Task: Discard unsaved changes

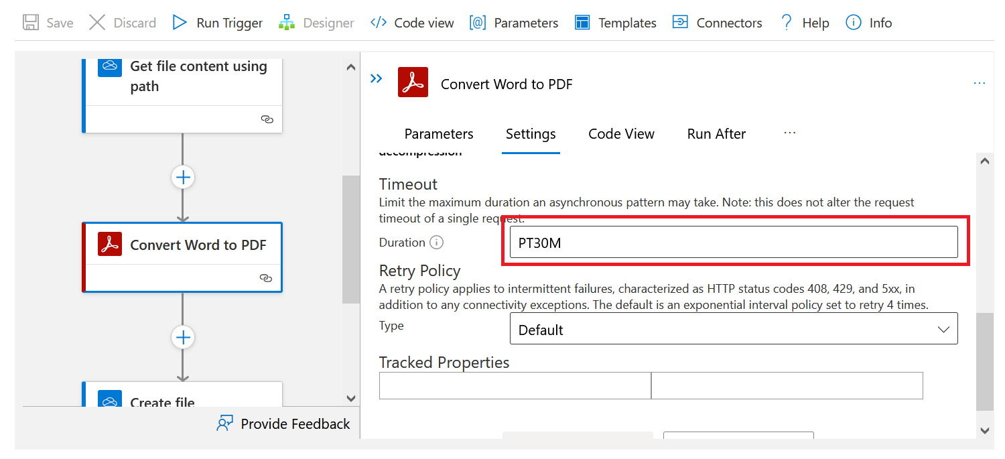Action: click(x=123, y=22)
